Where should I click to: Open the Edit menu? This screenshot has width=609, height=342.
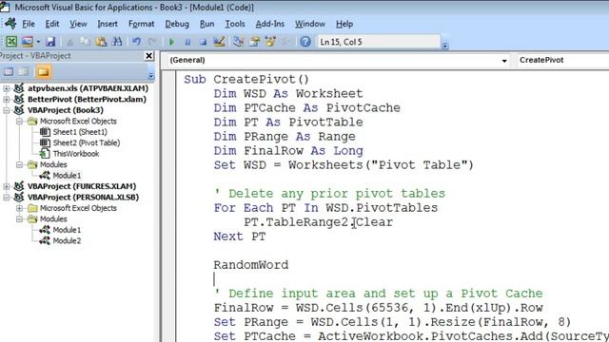pyautogui.click(x=52, y=24)
